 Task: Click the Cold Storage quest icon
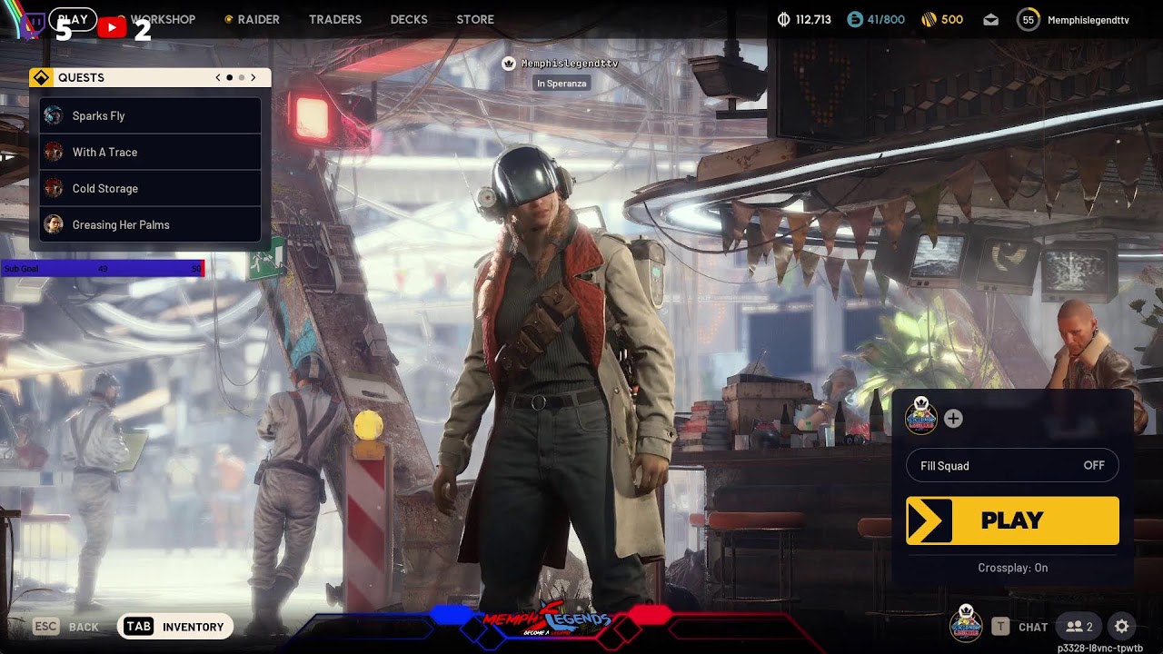pos(54,188)
